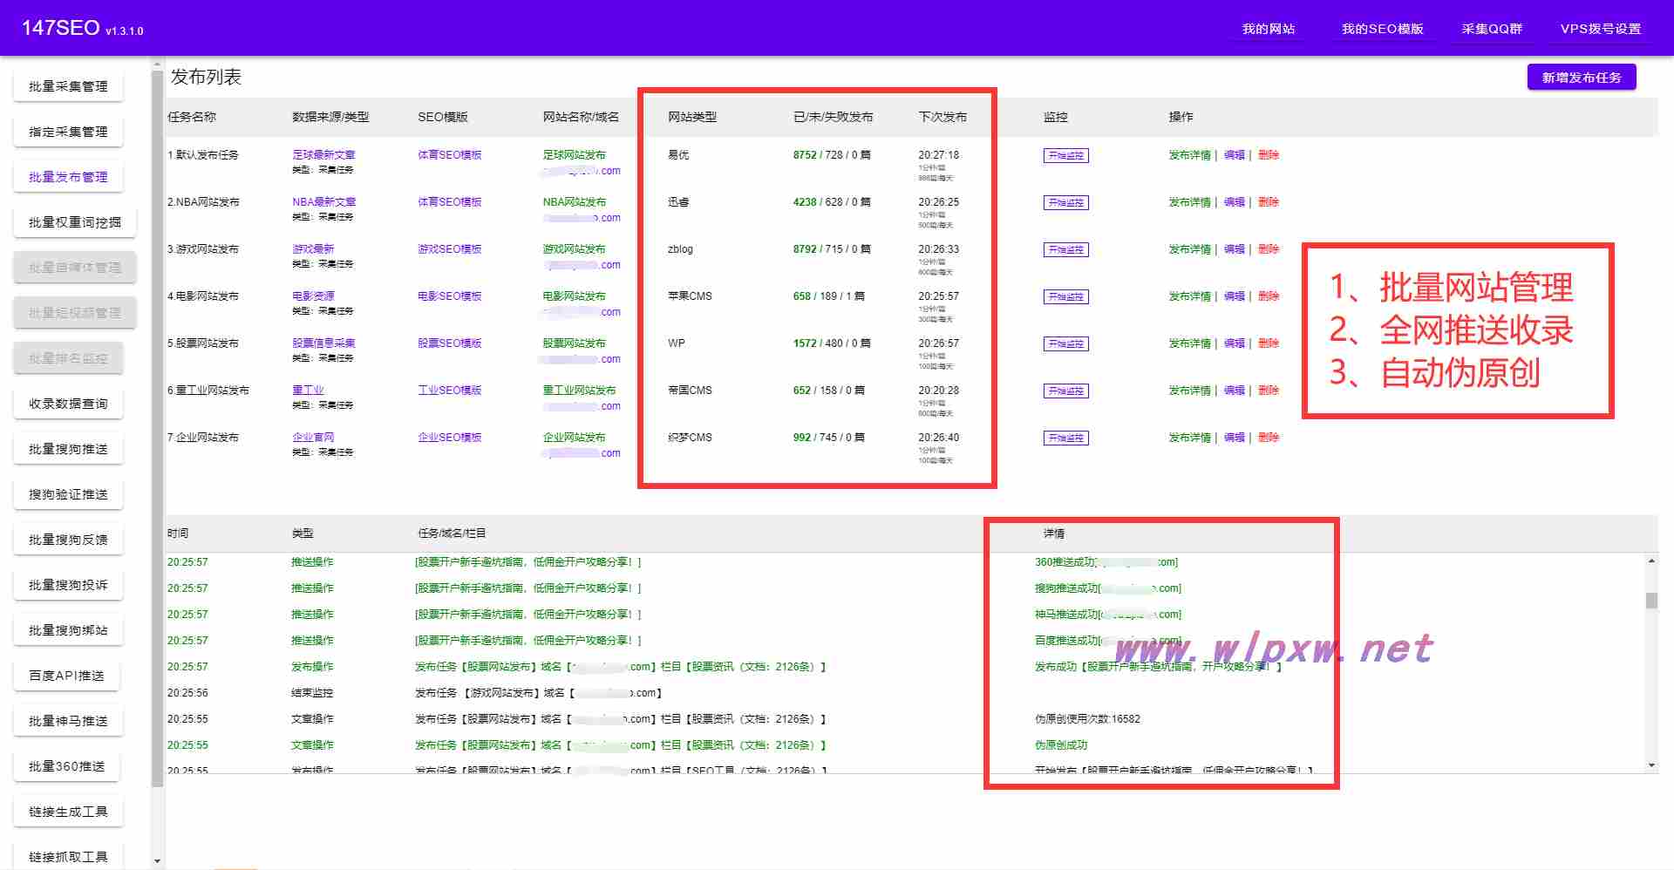Viewport: 1674px width, 870px height.
Task: Delete the 默认发布任务 task
Action: [x=1269, y=155]
